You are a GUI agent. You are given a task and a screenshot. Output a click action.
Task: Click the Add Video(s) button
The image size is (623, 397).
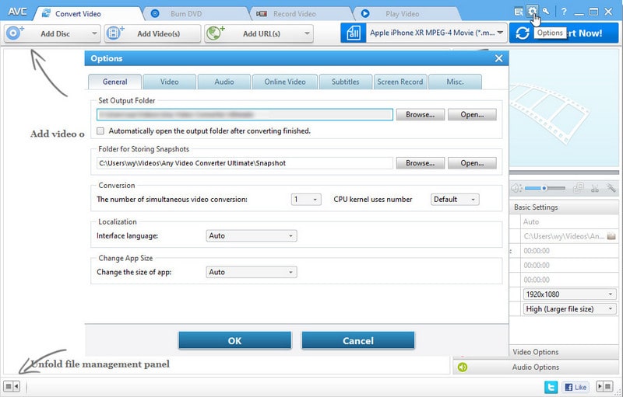[153, 33]
